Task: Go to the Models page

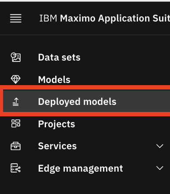Action: pos(54,79)
